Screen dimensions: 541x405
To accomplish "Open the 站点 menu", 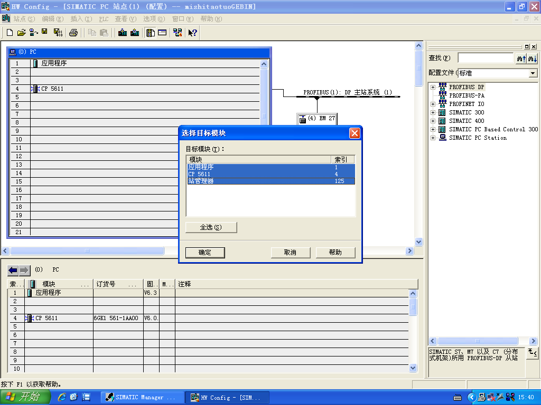I will (24, 19).
